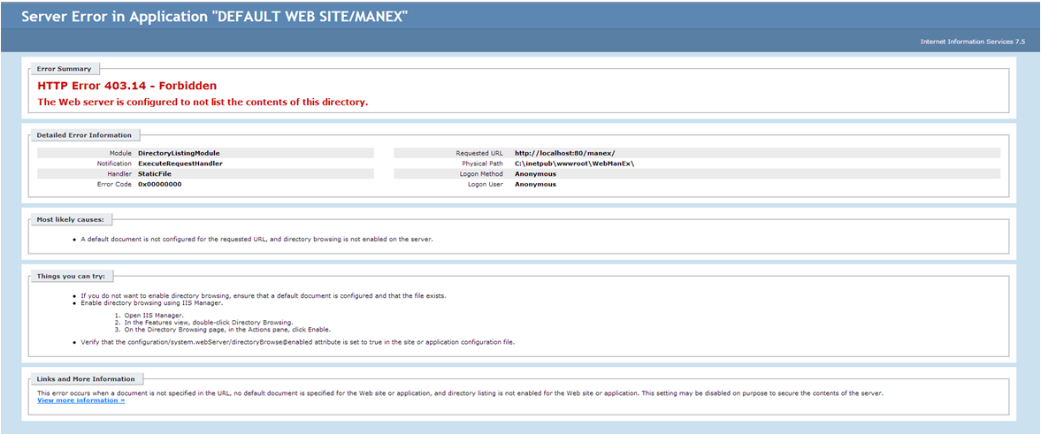
Task: Click the directoryBrowse@enabled attribute verification bullet
Action: click(297, 342)
